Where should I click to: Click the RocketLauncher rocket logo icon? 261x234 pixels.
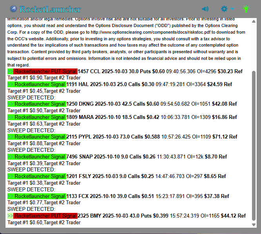tap(14, 9)
